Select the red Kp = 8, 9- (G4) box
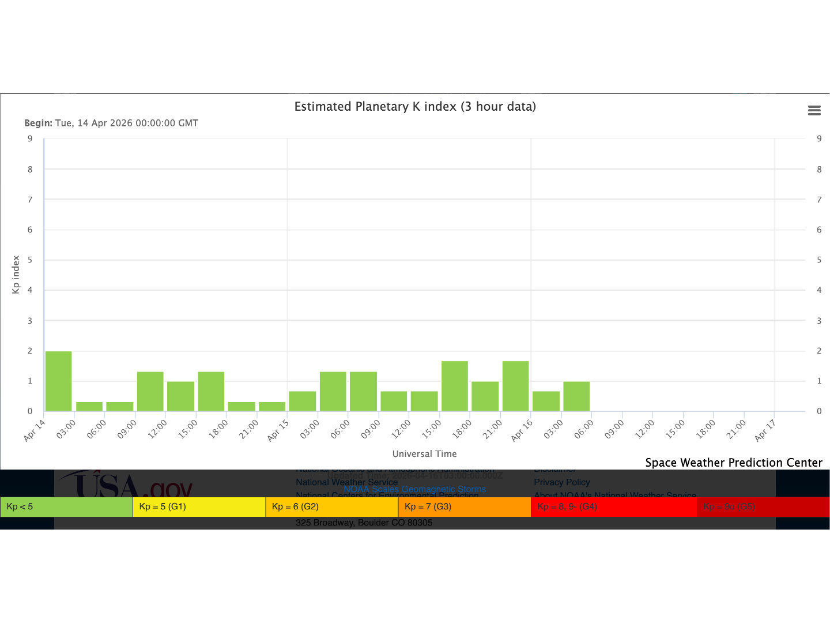Viewport: 830px width, 623px height. pyautogui.click(x=614, y=506)
